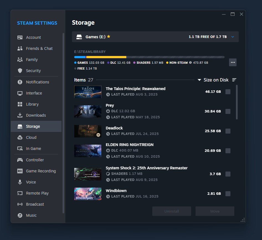
Task: Click the Windblown game title
Action: click(116, 191)
